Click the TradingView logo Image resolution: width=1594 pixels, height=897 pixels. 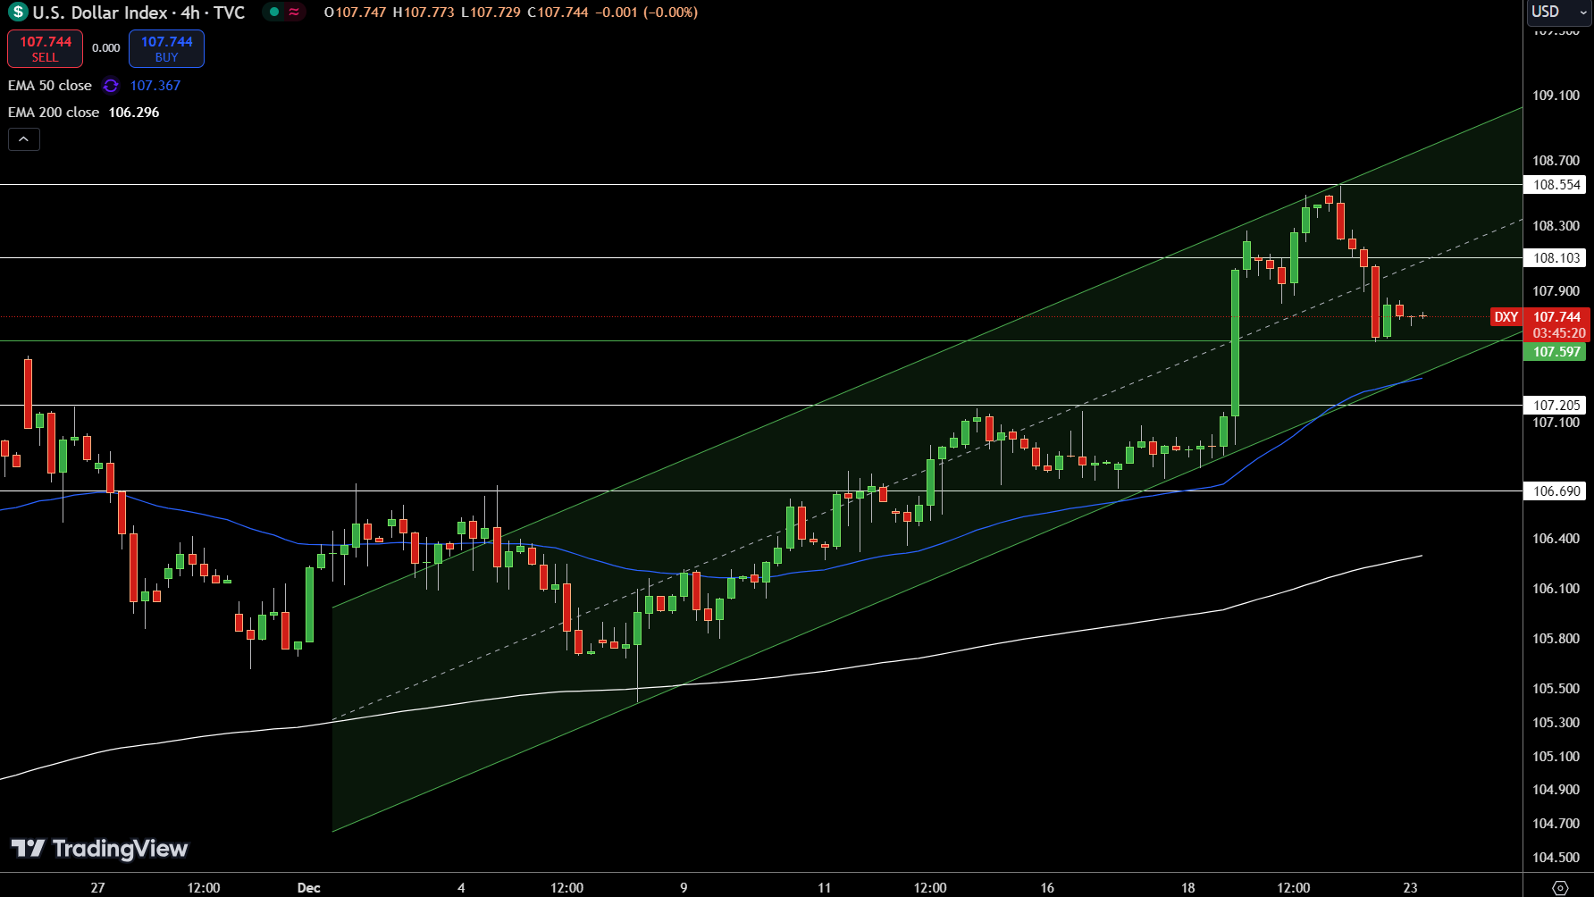(x=99, y=848)
